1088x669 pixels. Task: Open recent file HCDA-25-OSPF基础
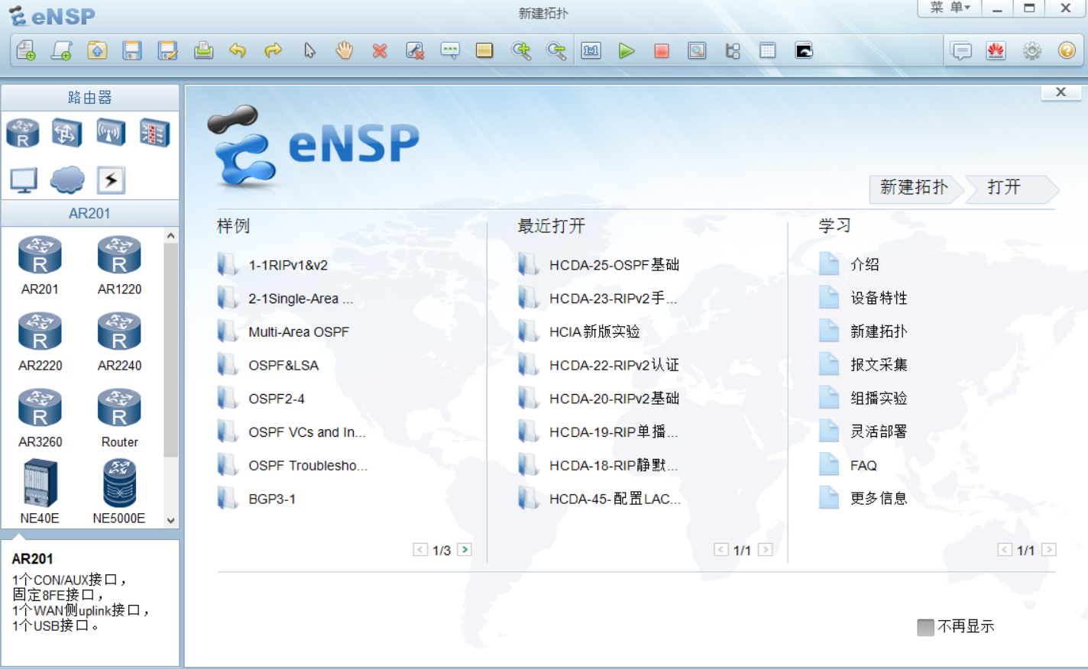click(616, 264)
